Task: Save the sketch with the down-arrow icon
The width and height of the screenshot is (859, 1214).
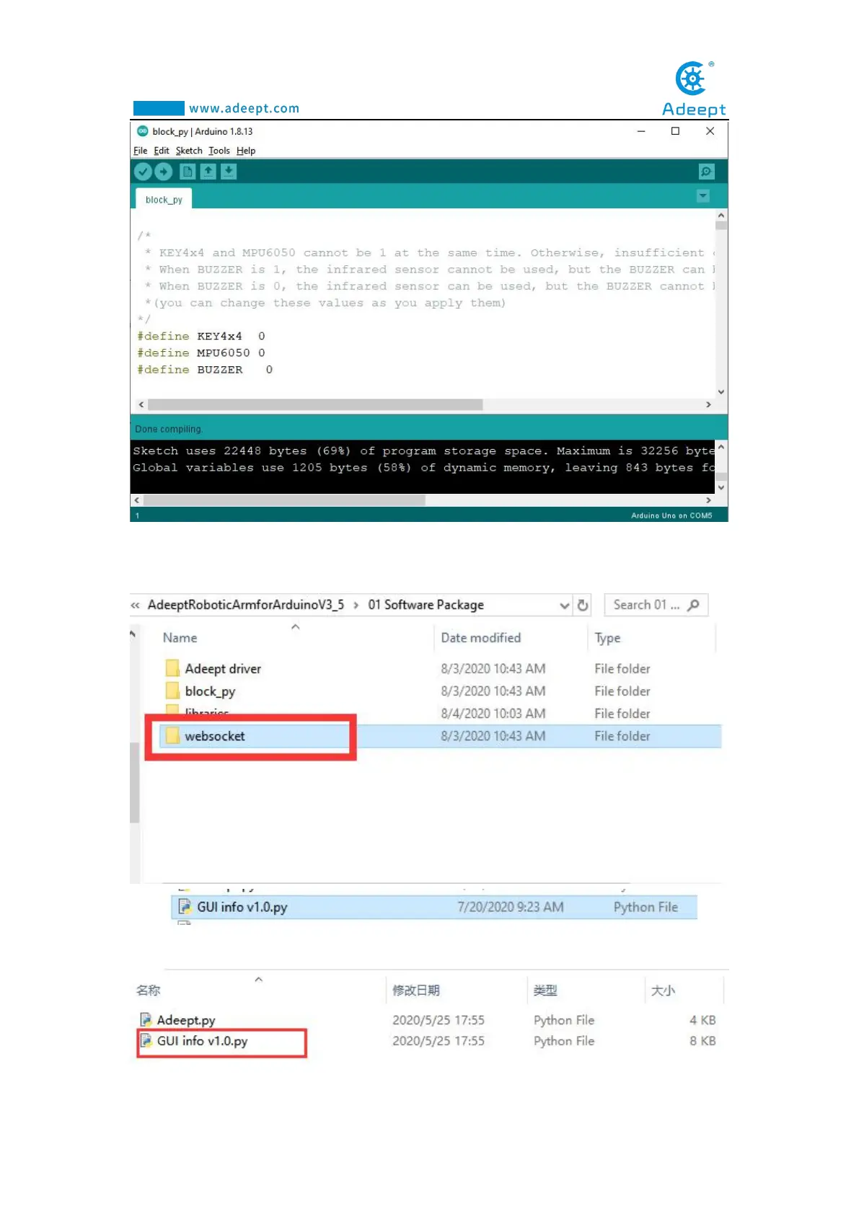Action: (x=229, y=172)
